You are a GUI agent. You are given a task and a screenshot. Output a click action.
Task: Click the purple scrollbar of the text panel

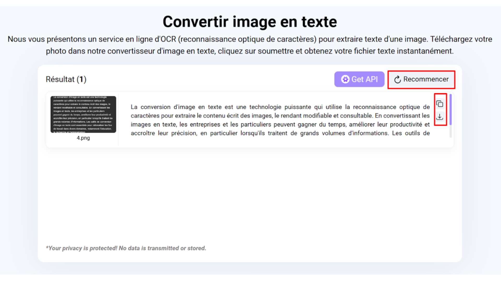pyautogui.click(x=451, y=109)
